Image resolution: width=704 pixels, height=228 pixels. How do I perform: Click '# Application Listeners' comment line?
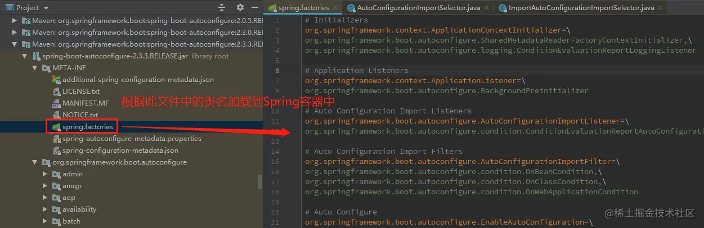click(357, 71)
